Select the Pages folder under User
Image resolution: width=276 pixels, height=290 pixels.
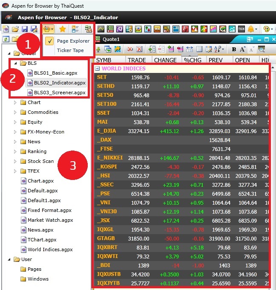pos(31,269)
